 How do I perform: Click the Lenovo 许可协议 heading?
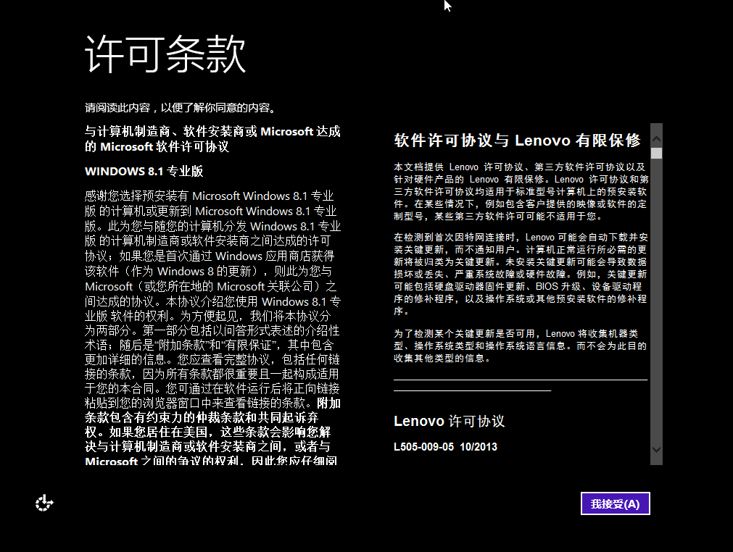pyautogui.click(x=450, y=421)
